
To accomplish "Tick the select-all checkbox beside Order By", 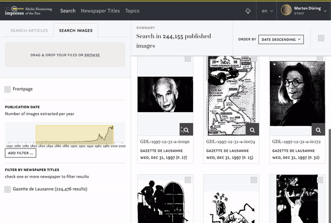I will pyautogui.click(x=321, y=38).
